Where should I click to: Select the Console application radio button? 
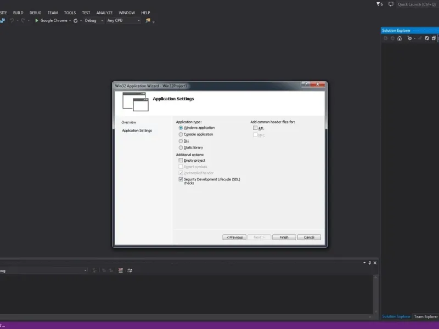(181, 134)
